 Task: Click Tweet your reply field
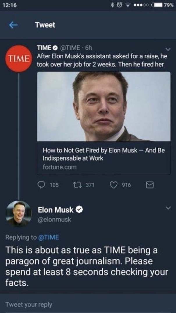29,305
